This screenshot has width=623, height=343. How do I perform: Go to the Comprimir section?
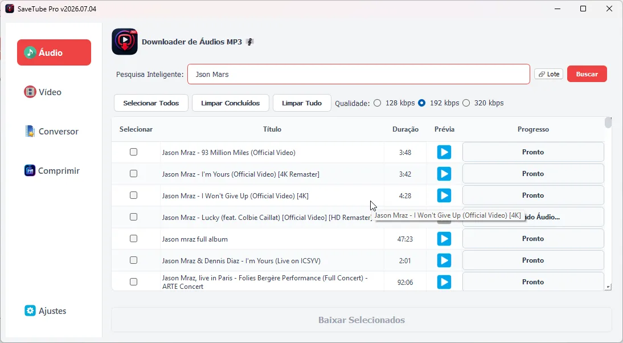(x=52, y=170)
